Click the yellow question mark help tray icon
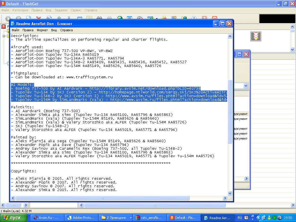 click(x=246, y=218)
